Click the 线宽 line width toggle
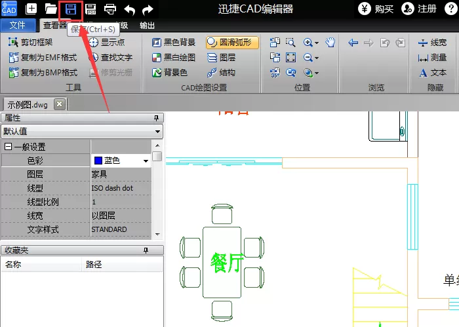 tap(432, 43)
